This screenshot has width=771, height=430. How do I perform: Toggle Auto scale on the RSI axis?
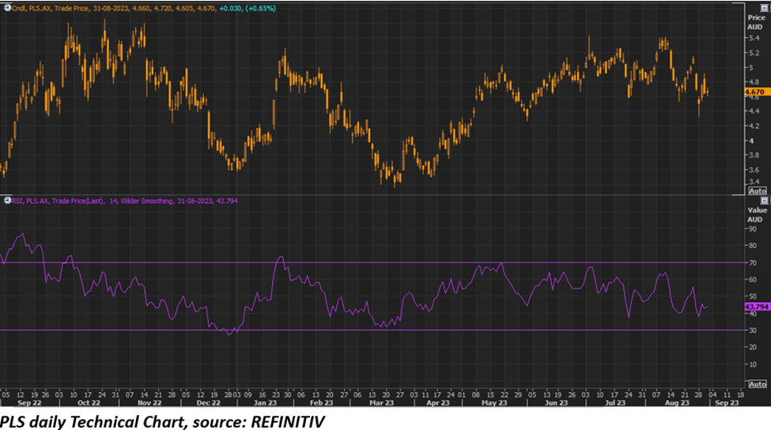[x=757, y=383]
